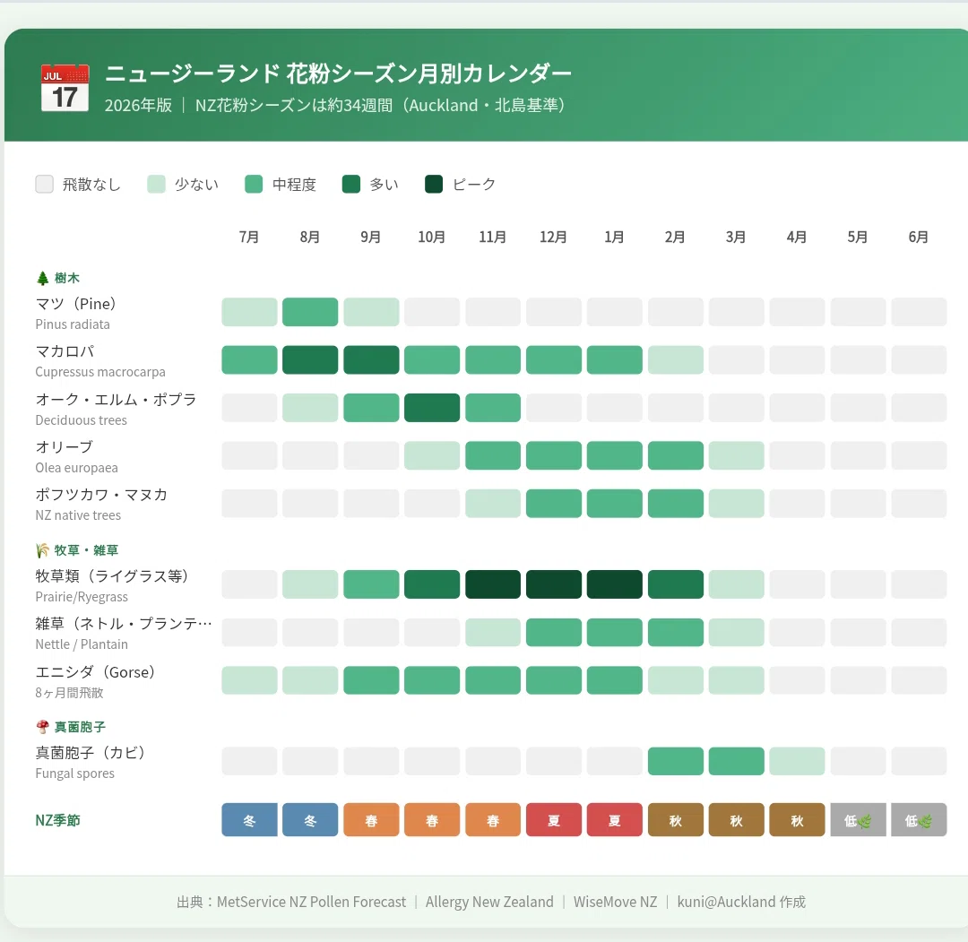Select the 12月 column header
968x942 pixels.
[553, 237]
